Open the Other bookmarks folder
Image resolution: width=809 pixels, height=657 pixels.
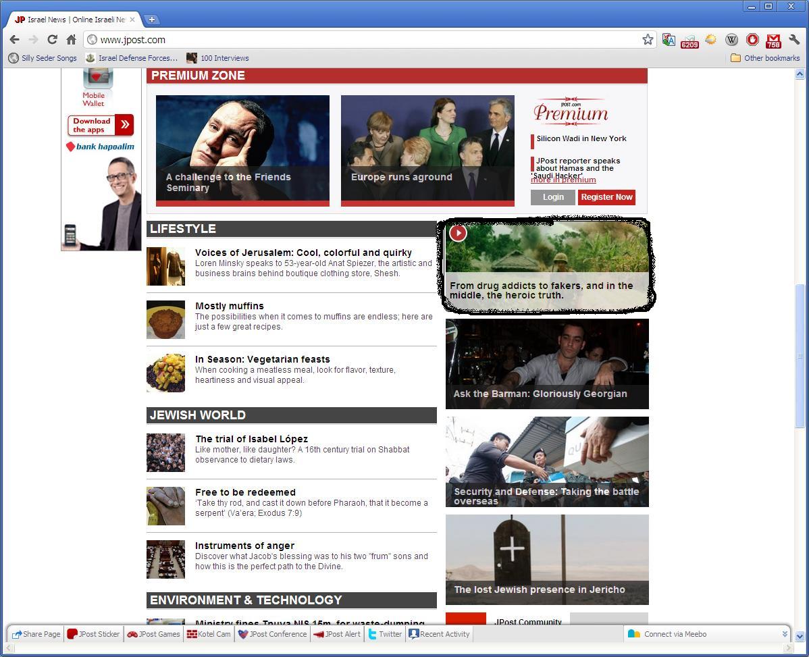coord(765,58)
